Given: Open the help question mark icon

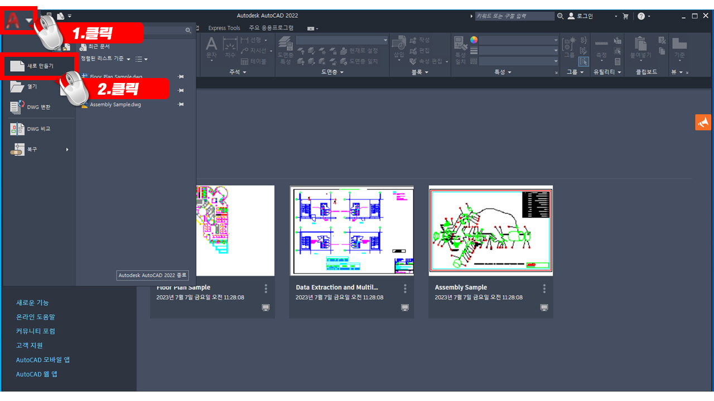Looking at the screenshot, I should coord(641,16).
